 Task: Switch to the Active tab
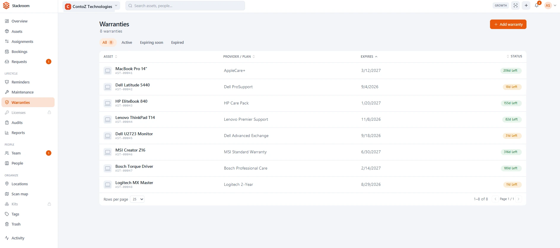[127, 42]
